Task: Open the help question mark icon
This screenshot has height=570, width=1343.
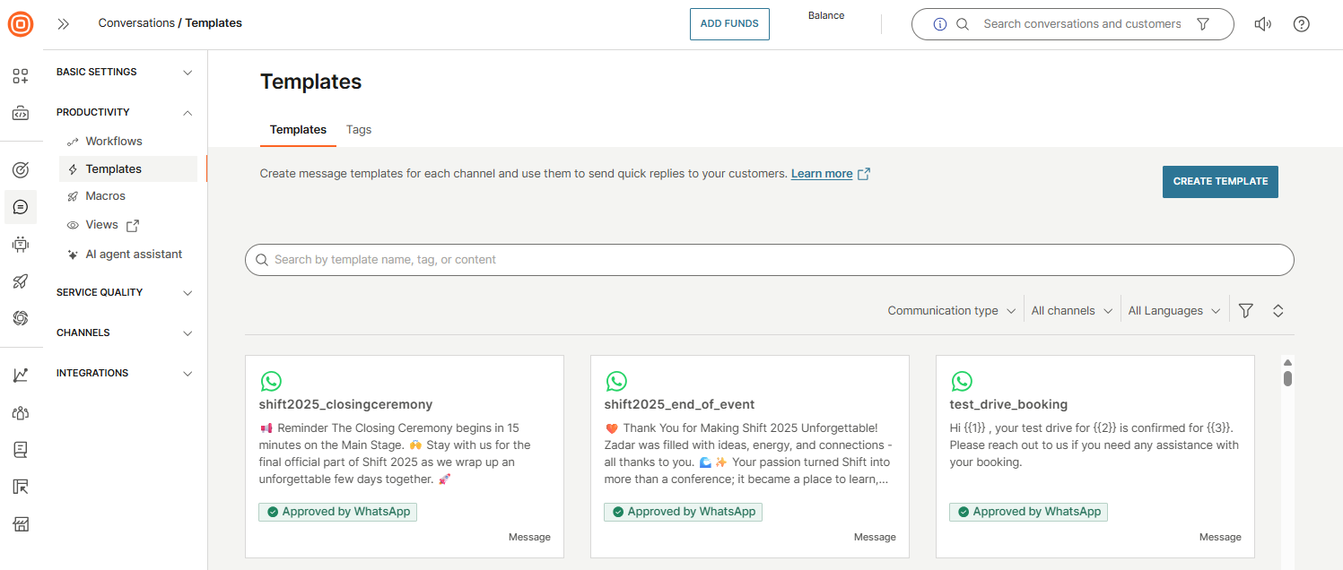Action: [x=1301, y=24]
